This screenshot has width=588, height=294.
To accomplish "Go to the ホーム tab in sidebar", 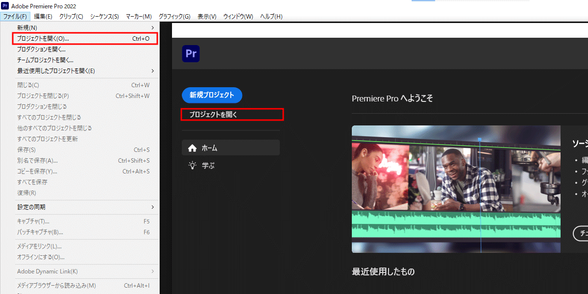I will click(x=231, y=147).
